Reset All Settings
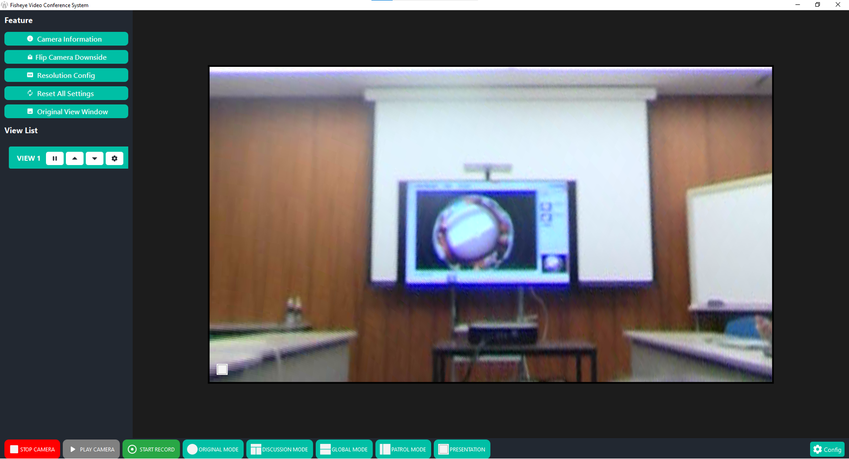This screenshot has height=459, width=849. point(66,93)
